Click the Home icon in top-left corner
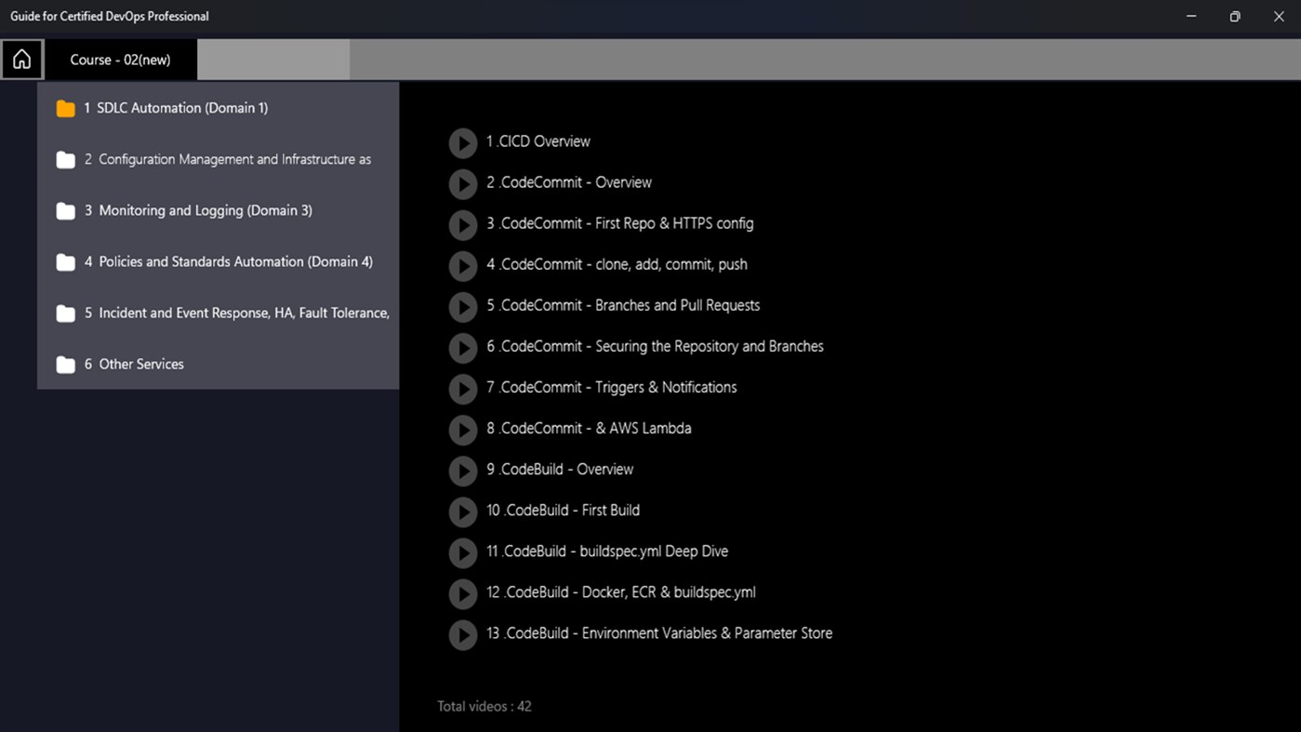The width and height of the screenshot is (1301, 732). coord(21,59)
